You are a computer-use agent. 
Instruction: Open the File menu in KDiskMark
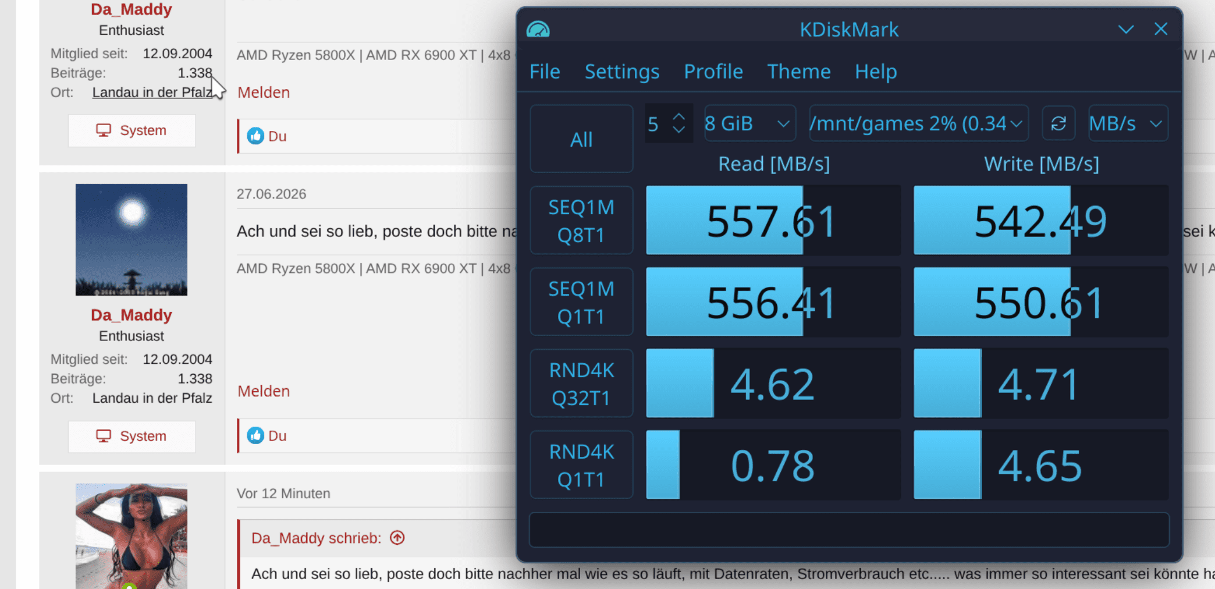coord(545,72)
